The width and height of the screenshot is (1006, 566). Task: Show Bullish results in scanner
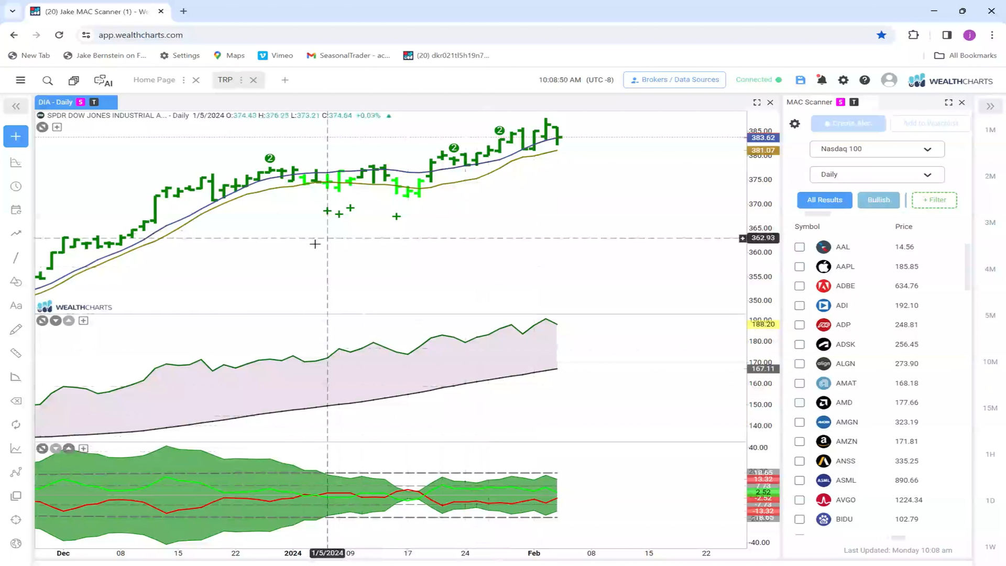(879, 200)
